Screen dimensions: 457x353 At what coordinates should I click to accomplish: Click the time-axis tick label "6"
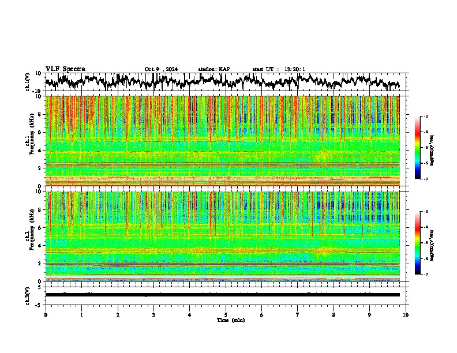262,315
